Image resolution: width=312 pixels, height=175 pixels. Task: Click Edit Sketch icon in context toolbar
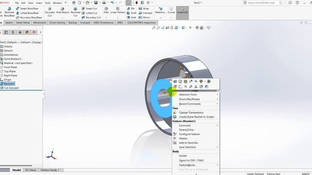click(180, 81)
